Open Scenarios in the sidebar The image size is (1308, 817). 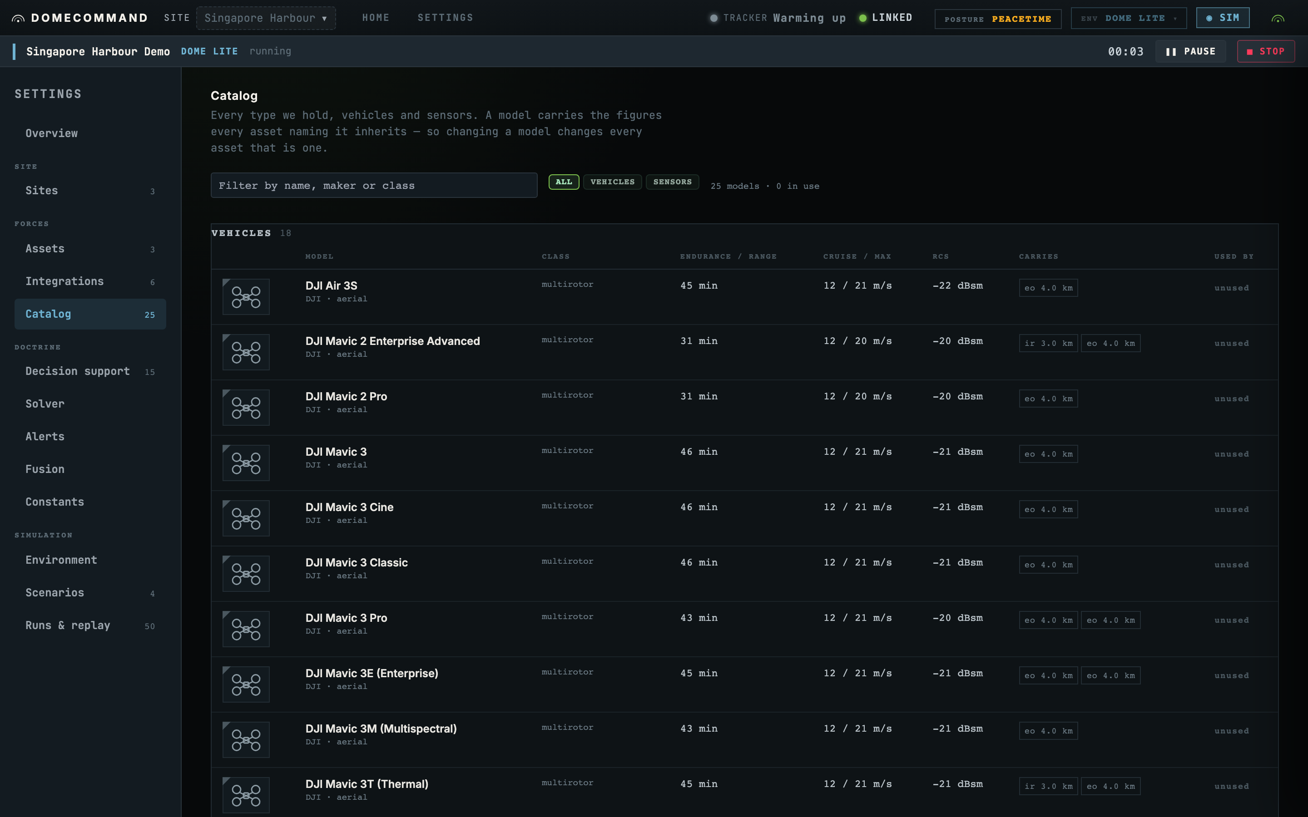[x=90, y=593]
